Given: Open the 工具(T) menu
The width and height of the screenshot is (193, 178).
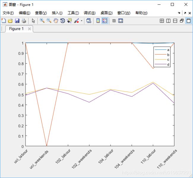Looking at the screenshot, I should coord(73,13).
